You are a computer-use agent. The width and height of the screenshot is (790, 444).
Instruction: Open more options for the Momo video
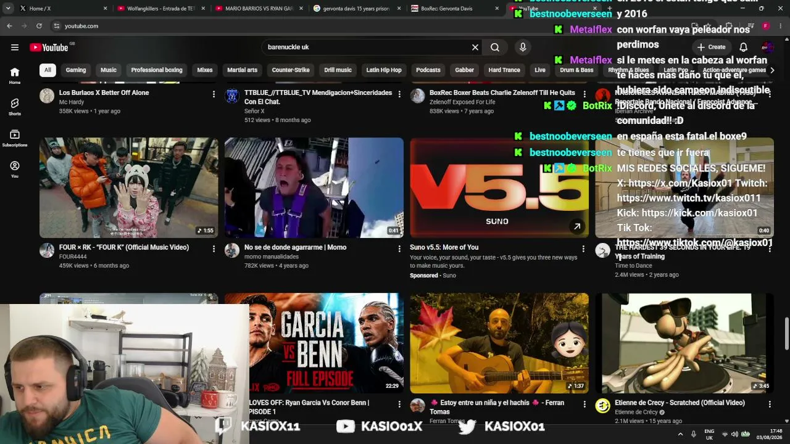tap(399, 249)
